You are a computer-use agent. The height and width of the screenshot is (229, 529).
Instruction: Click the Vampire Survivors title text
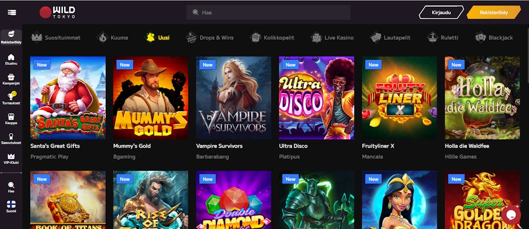tap(220, 146)
